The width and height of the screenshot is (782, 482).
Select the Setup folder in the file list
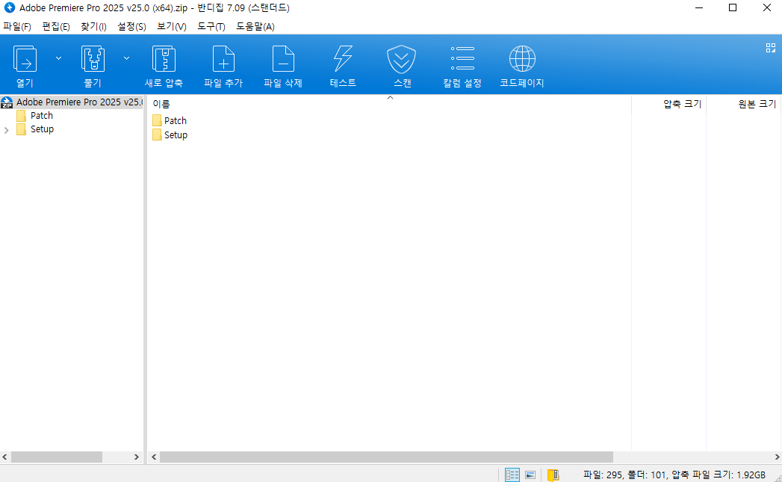(170, 135)
